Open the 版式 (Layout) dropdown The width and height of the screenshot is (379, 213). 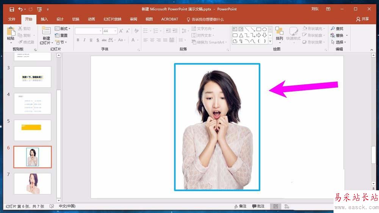[x=63, y=28]
